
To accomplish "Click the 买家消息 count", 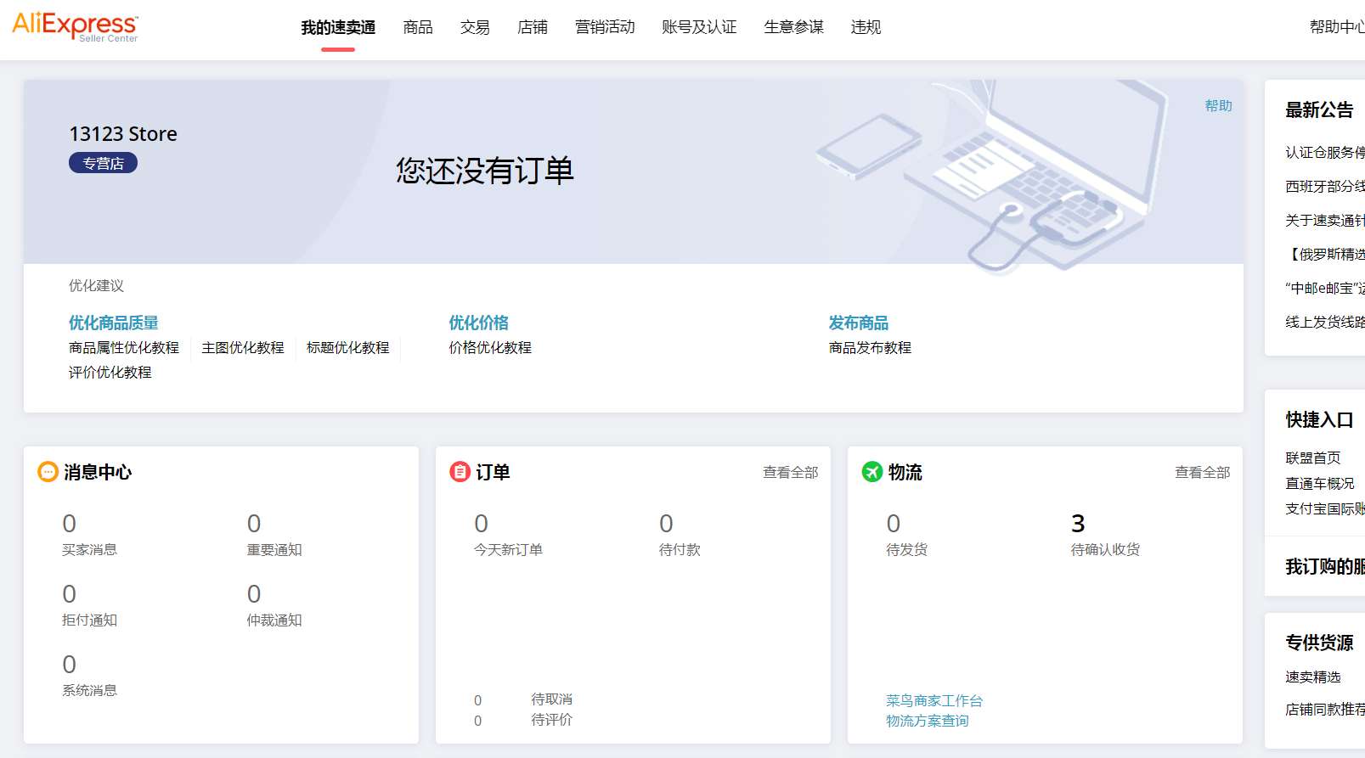I will pyautogui.click(x=70, y=523).
